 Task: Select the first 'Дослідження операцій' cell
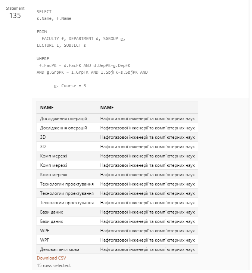pyautogui.click(x=63, y=119)
